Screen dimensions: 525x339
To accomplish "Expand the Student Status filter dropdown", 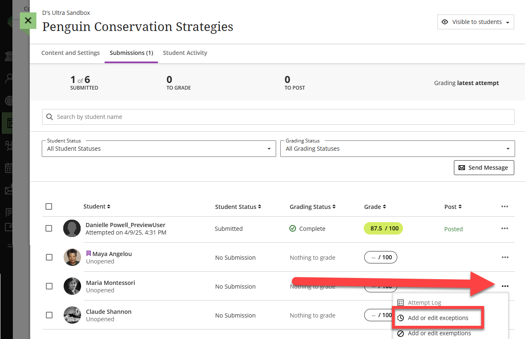I will 159,149.
